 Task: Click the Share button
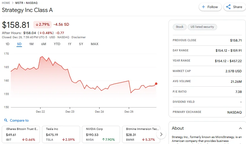click(235, 7)
